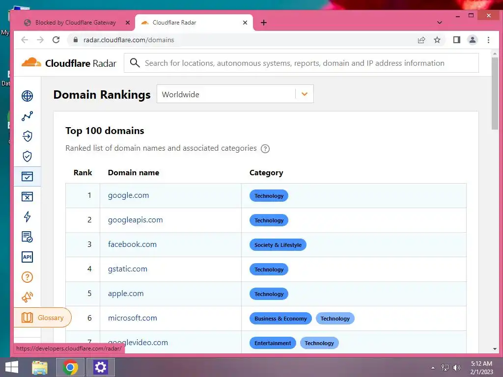
Task: Click the Technology tag in microsoft.com row
Action: click(x=335, y=319)
